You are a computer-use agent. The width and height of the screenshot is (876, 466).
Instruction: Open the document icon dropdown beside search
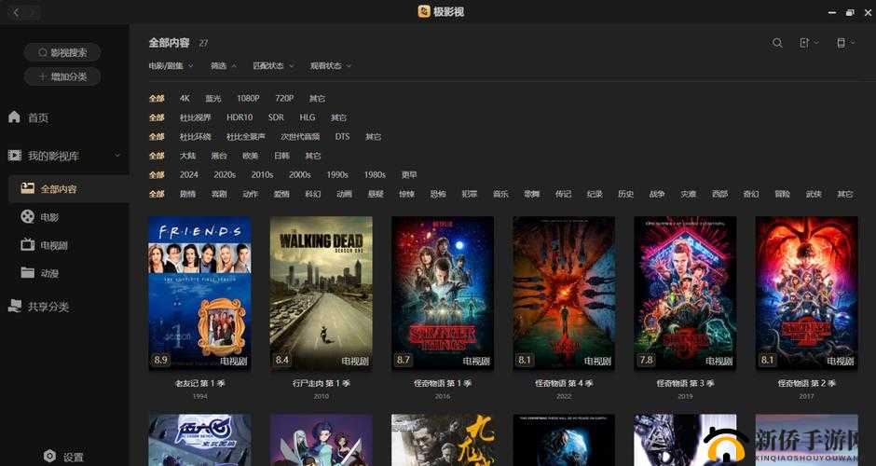808,43
